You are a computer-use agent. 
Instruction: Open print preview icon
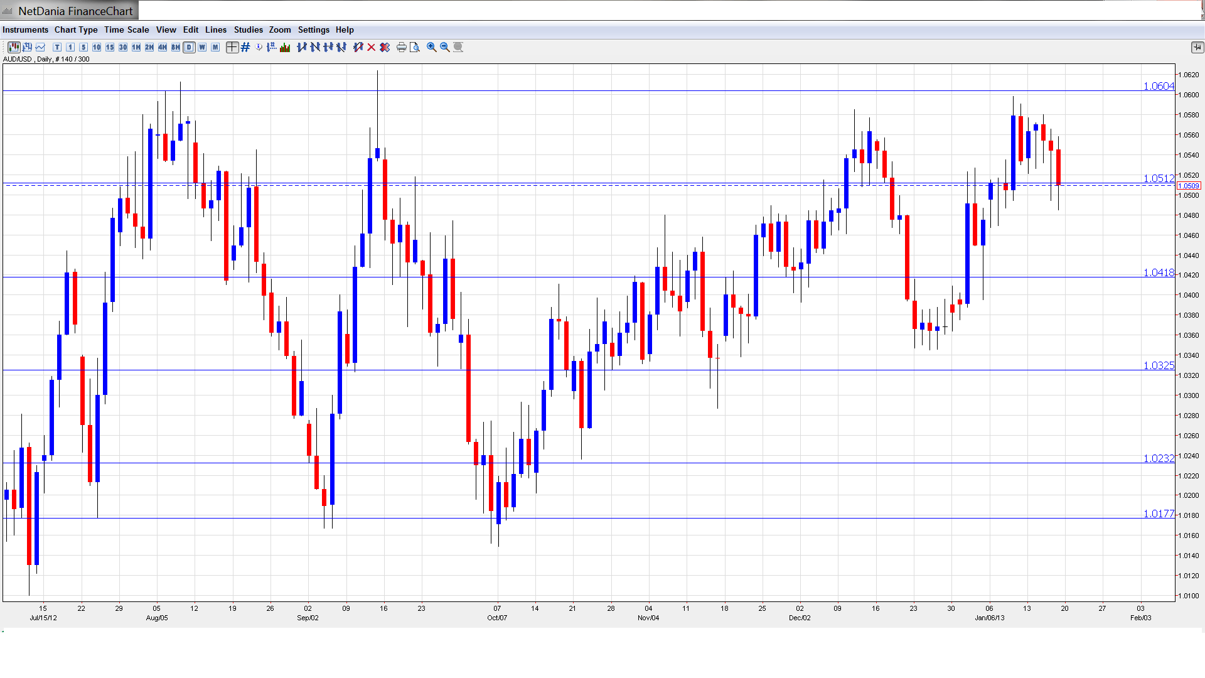[415, 47]
